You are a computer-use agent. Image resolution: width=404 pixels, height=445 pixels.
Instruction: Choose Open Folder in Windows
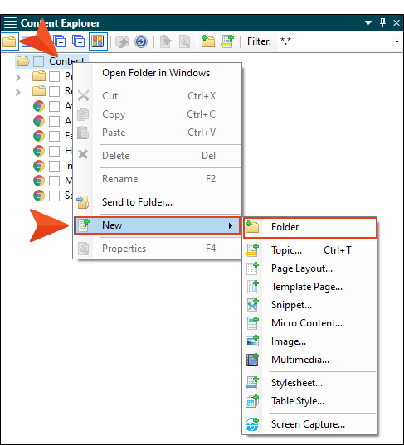point(157,73)
